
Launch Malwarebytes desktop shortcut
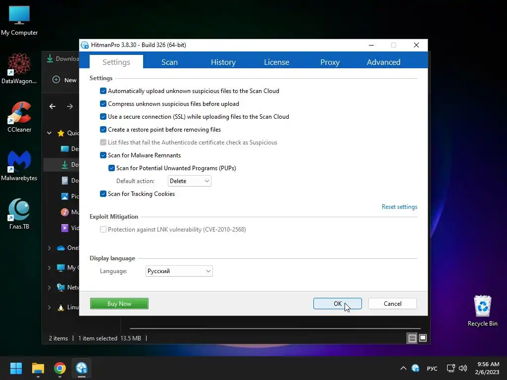coord(19,165)
